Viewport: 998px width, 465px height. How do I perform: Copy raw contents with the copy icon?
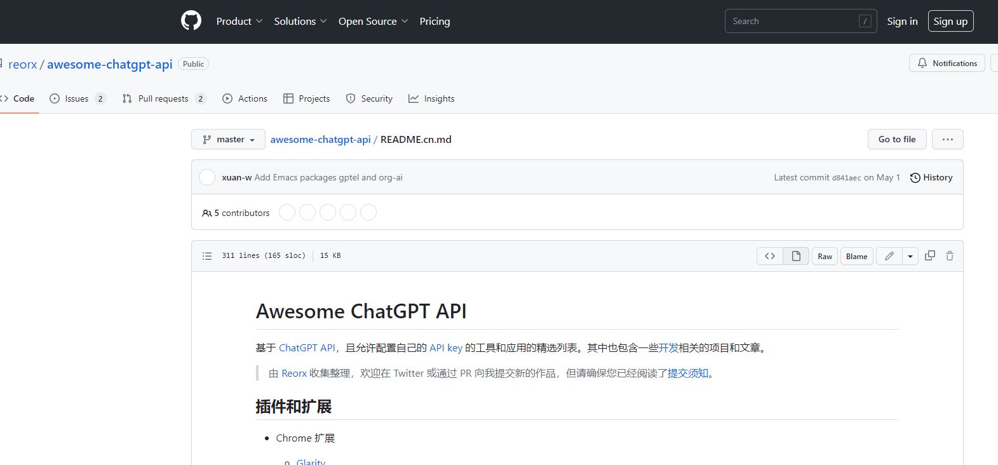coord(930,255)
